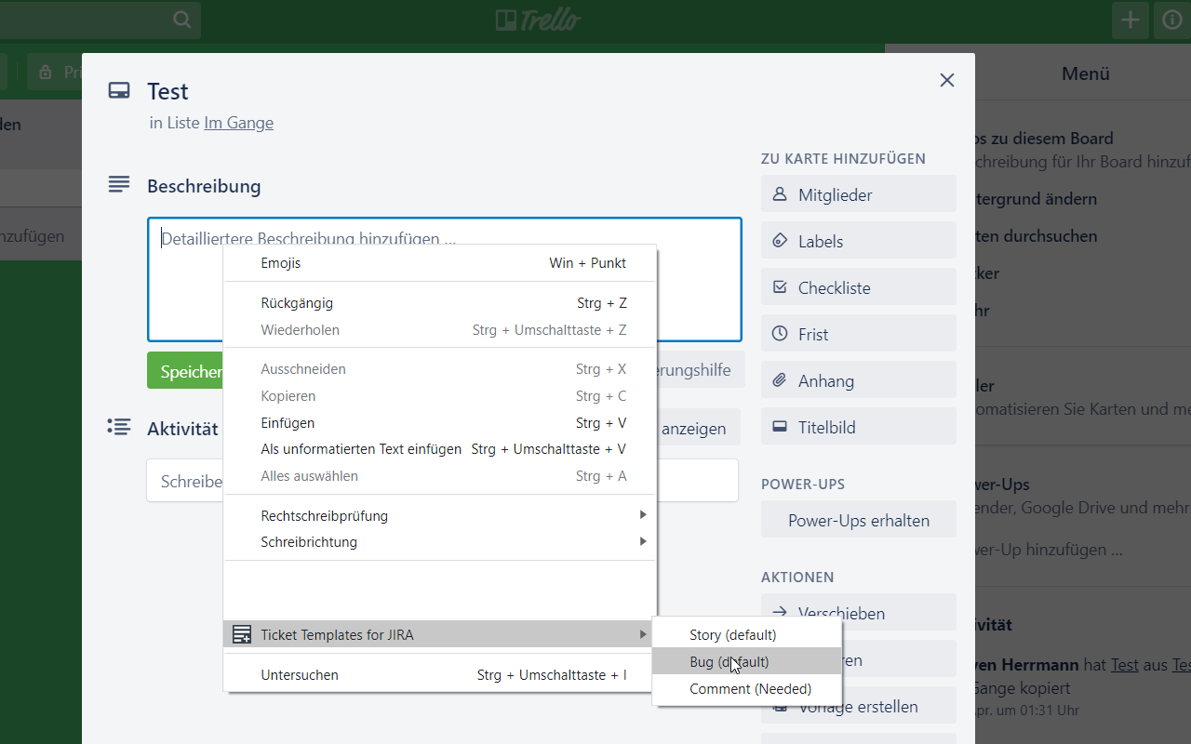The image size is (1191, 744).
Task: Set a Frist due date
Action: [x=858, y=334]
